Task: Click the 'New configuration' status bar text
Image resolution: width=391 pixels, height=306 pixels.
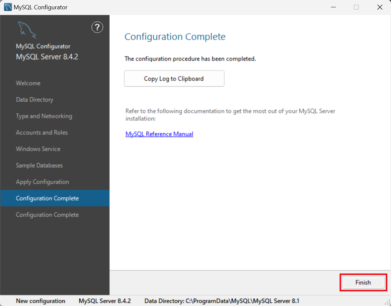Action: pos(40,301)
